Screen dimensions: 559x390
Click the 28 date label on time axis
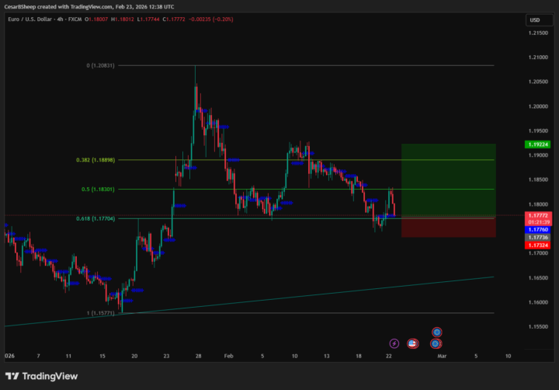click(x=199, y=356)
